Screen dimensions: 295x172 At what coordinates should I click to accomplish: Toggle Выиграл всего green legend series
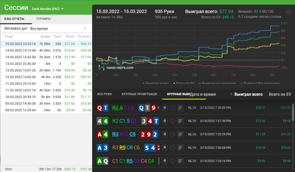click(156, 83)
